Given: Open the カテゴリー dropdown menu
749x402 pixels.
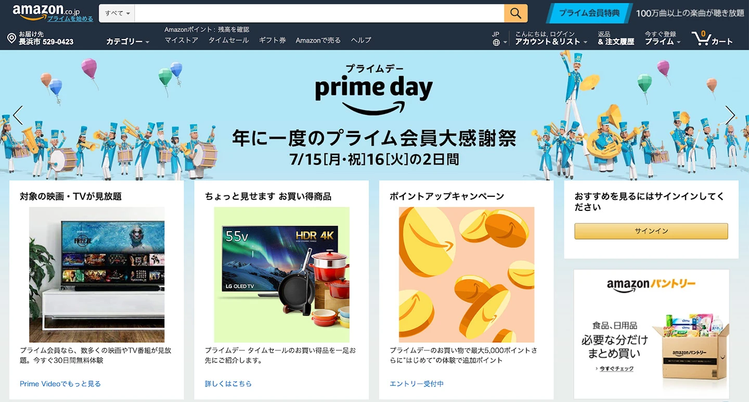Looking at the screenshot, I should (x=127, y=42).
